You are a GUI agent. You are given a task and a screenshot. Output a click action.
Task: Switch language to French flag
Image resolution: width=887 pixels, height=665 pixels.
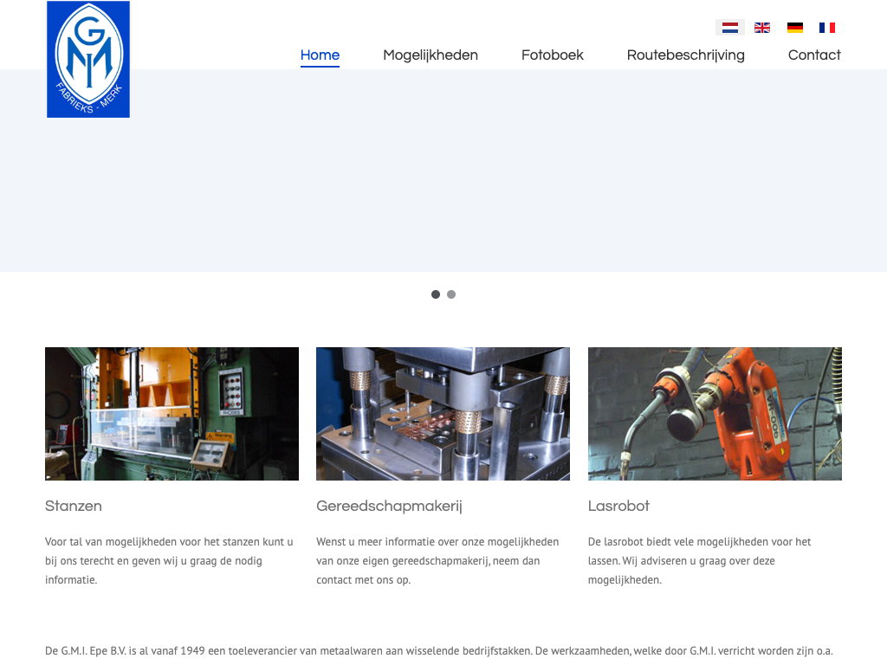(x=827, y=27)
